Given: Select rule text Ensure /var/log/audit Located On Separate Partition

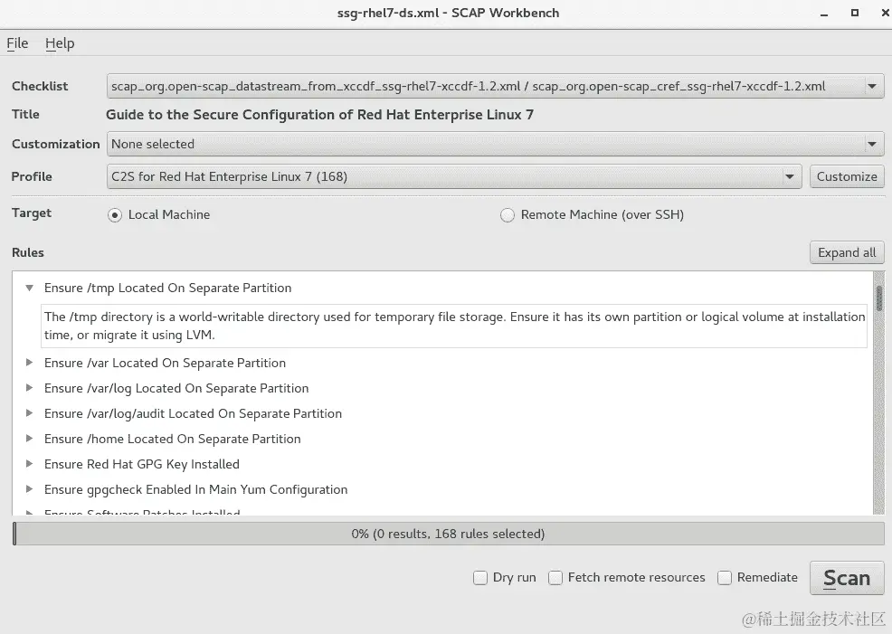Looking at the screenshot, I should coord(193,413).
